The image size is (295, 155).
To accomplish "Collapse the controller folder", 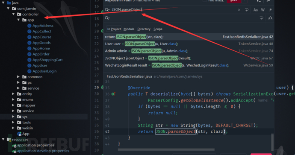I will 14,14.
